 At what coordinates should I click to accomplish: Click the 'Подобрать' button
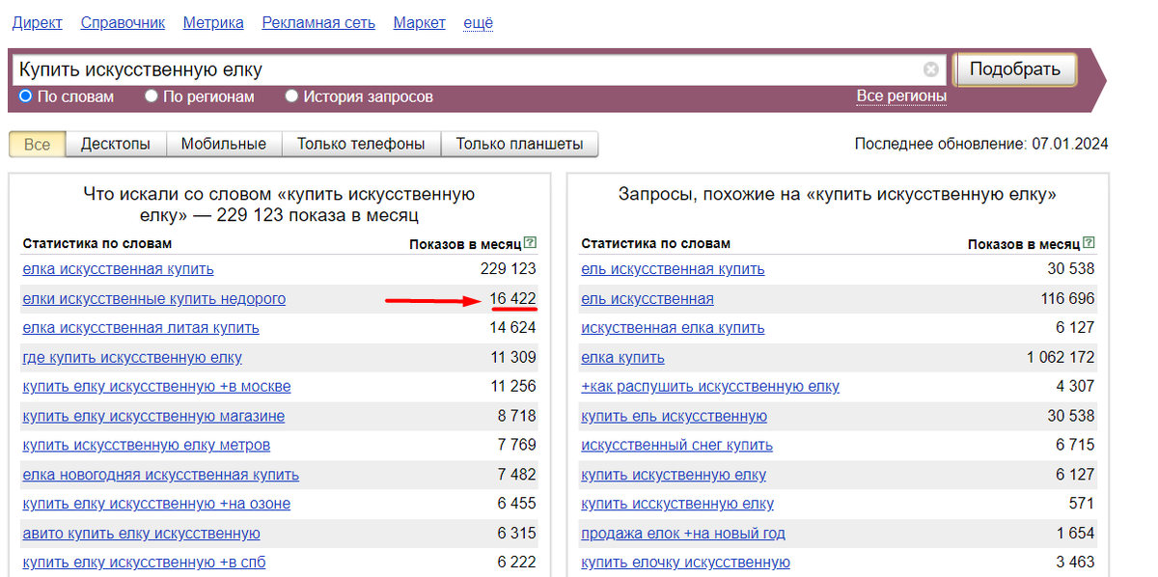[1014, 69]
